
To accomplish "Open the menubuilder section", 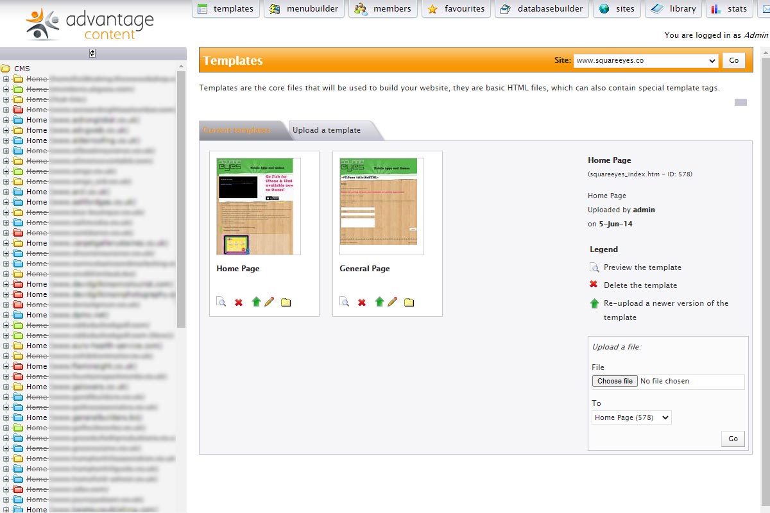I will click(304, 9).
